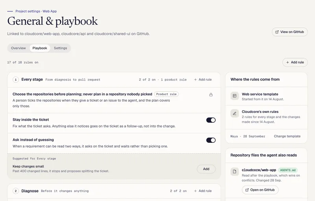
Task: Click the Every stage section heading
Action: pyautogui.click(x=32, y=79)
